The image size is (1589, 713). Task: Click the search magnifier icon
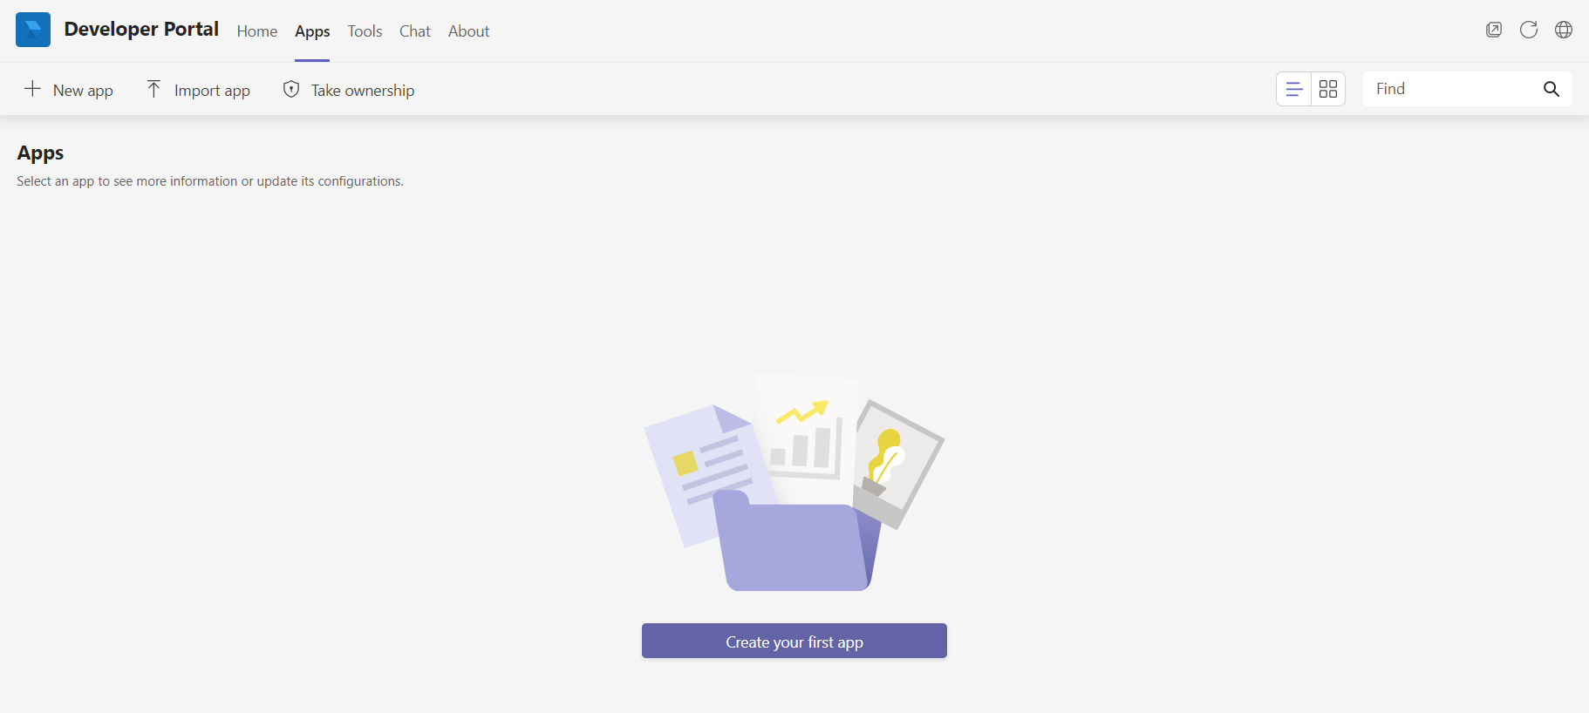click(x=1551, y=89)
